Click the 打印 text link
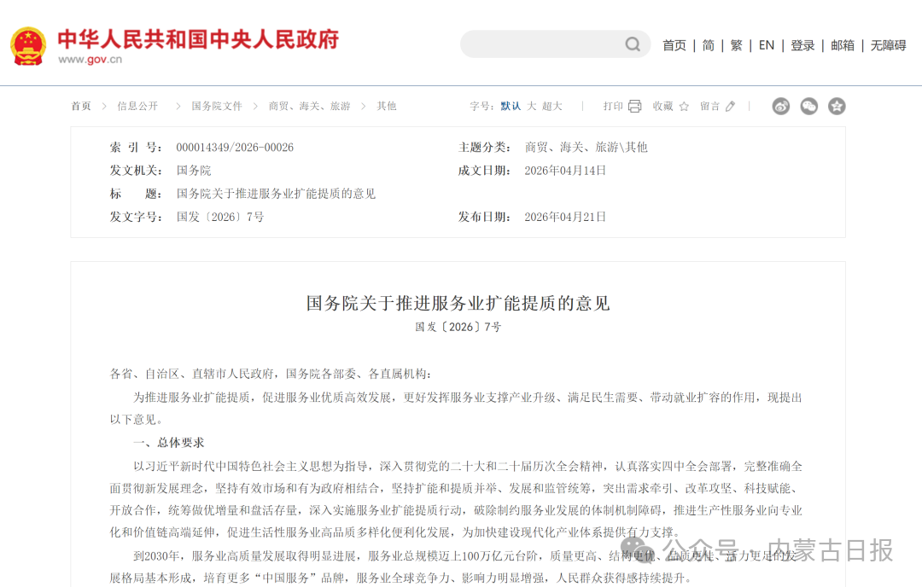The width and height of the screenshot is (922, 587). click(613, 107)
